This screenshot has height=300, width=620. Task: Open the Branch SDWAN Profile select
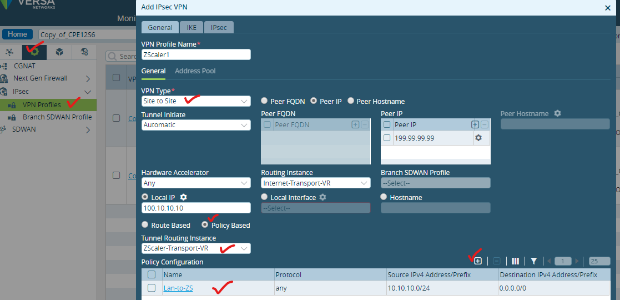pyautogui.click(x=435, y=183)
